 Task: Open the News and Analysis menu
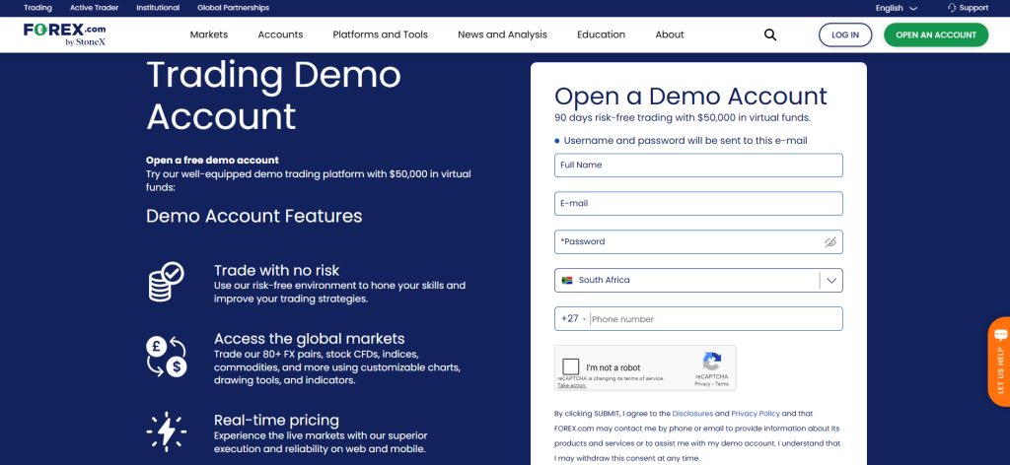click(x=502, y=34)
